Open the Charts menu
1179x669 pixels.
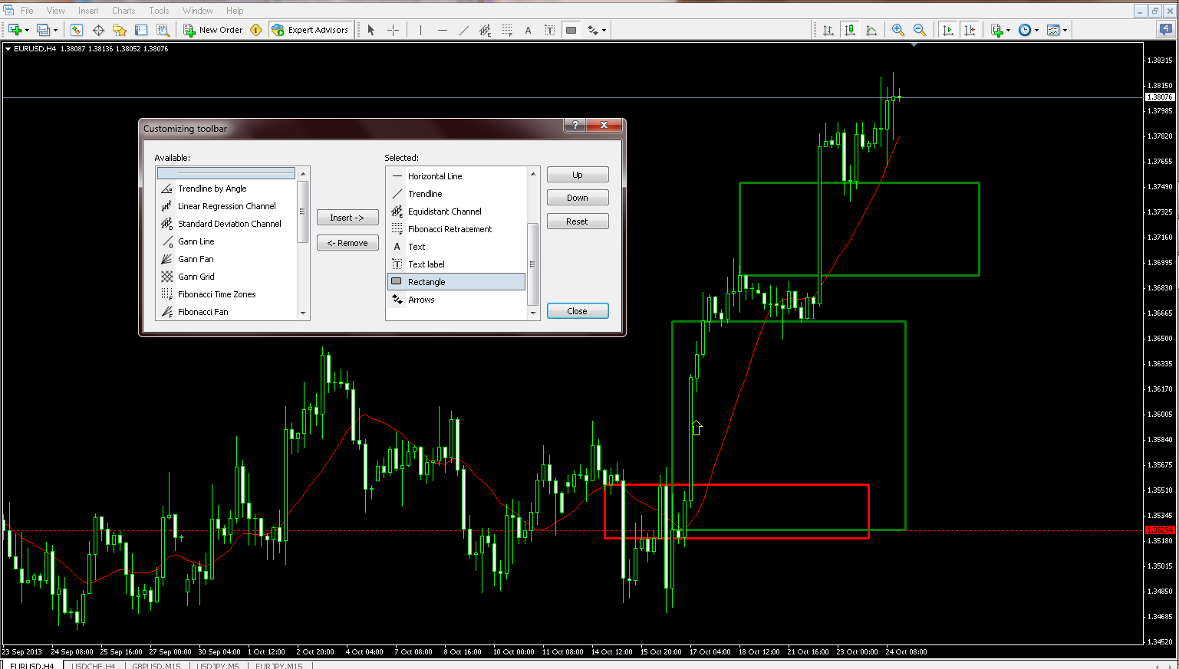pyautogui.click(x=123, y=11)
